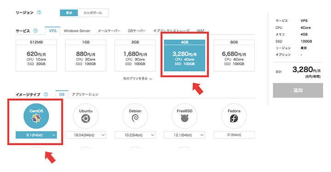Choose the 1GB 880円 plan

click(x=86, y=55)
